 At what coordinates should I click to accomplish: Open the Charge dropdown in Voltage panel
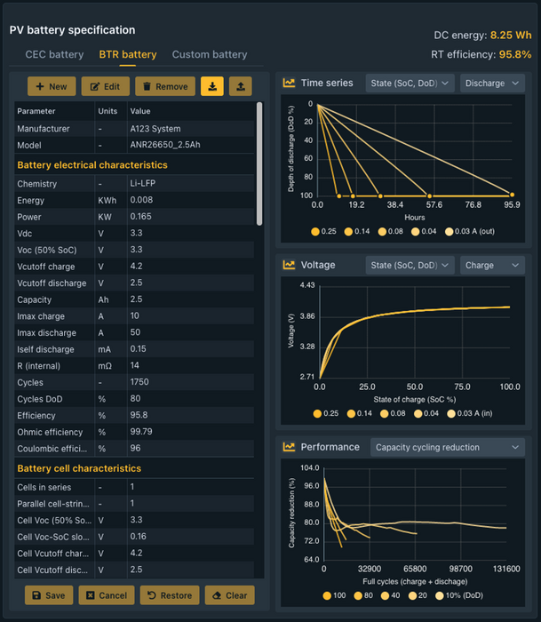(x=492, y=265)
